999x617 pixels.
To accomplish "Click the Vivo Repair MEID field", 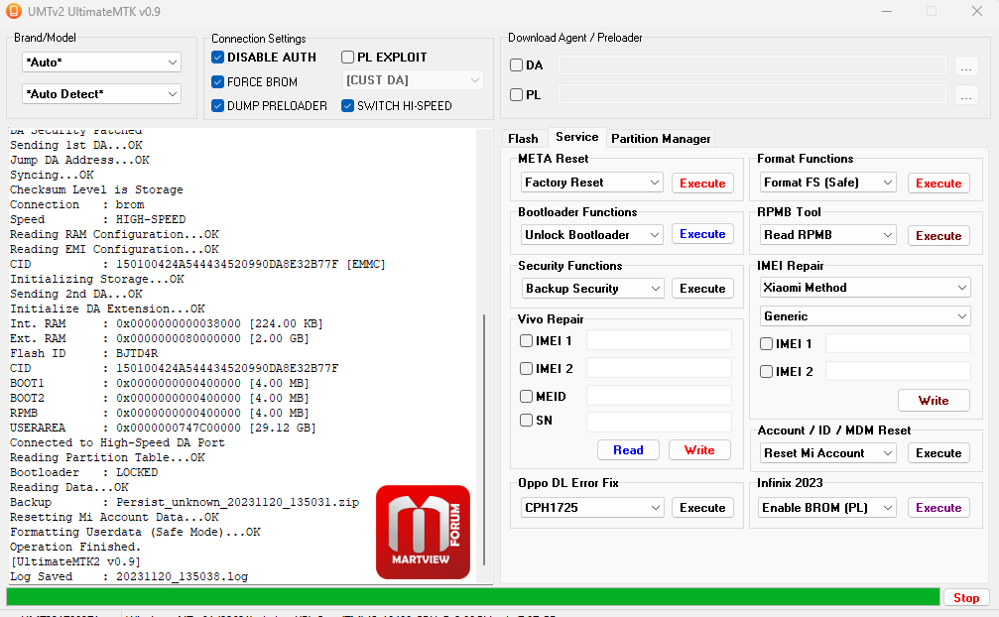I will pos(659,396).
